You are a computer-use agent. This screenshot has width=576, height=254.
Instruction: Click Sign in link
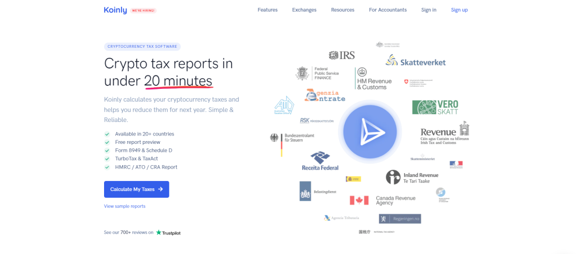pos(429,10)
